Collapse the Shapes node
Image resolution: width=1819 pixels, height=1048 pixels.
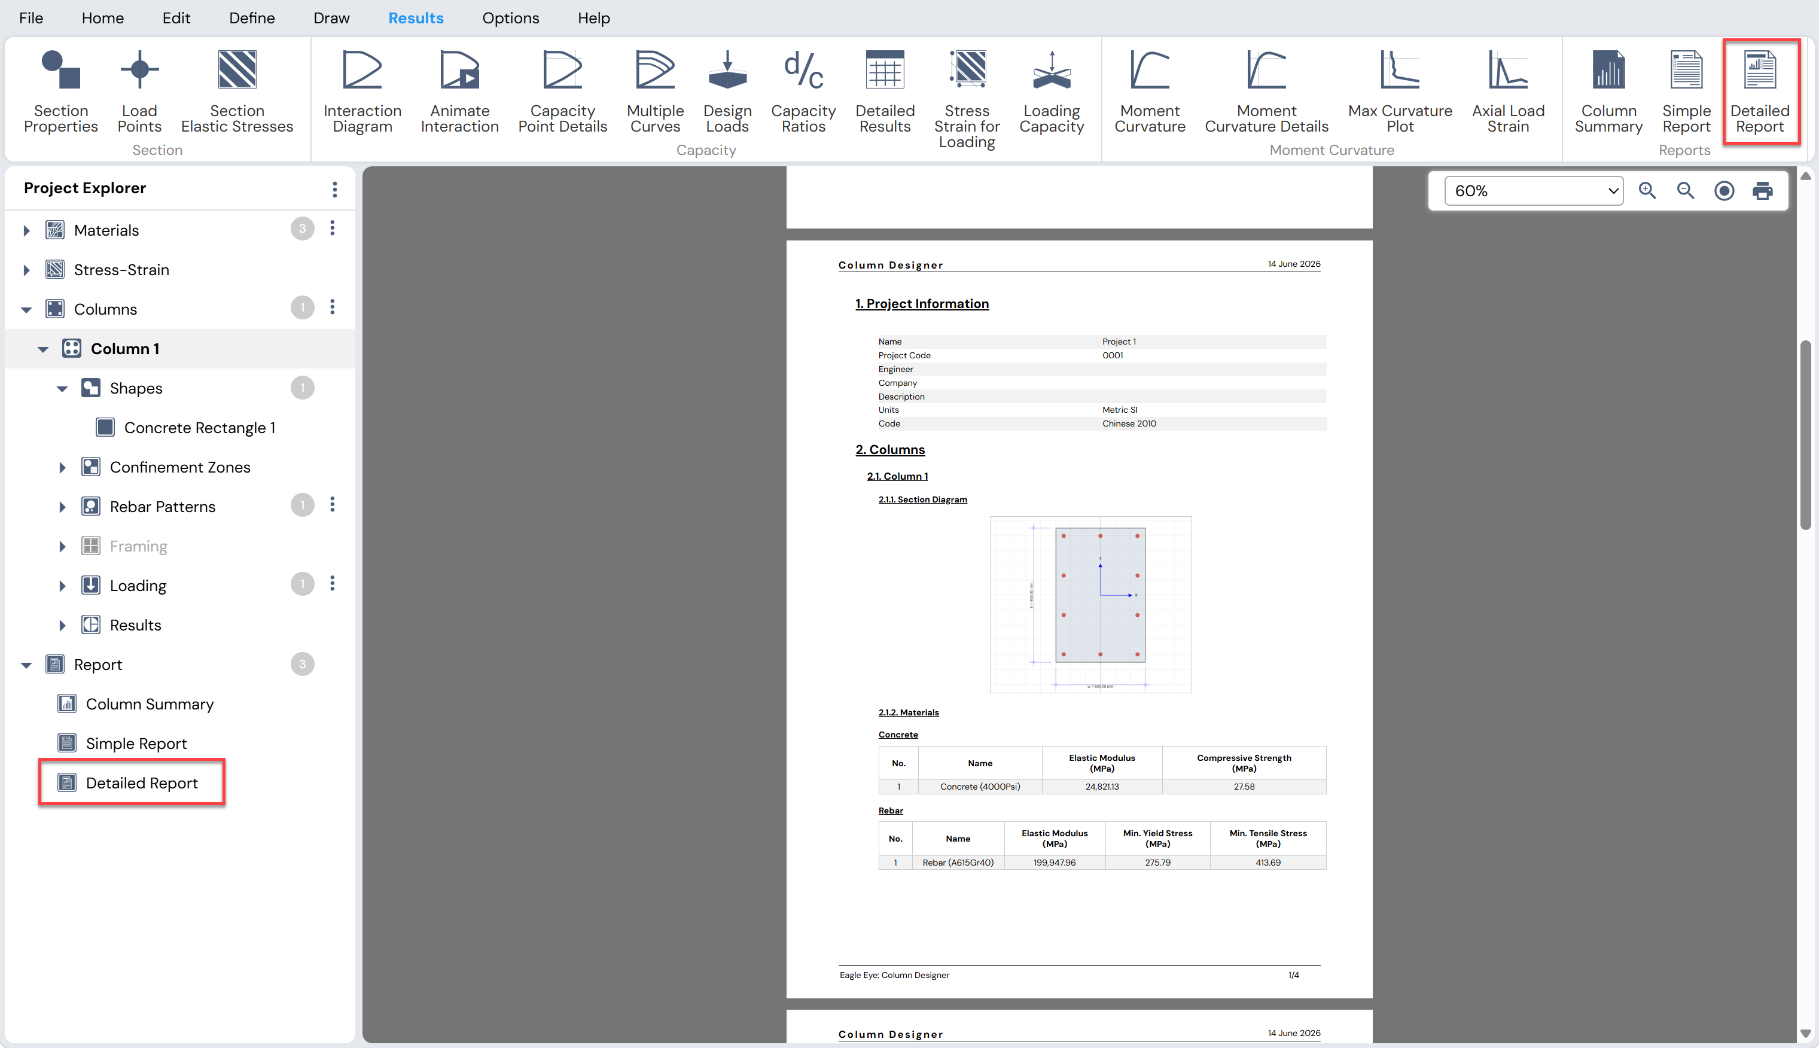point(62,389)
